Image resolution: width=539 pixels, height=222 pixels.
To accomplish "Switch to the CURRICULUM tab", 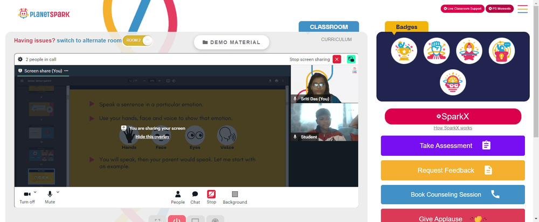I will (336, 39).
